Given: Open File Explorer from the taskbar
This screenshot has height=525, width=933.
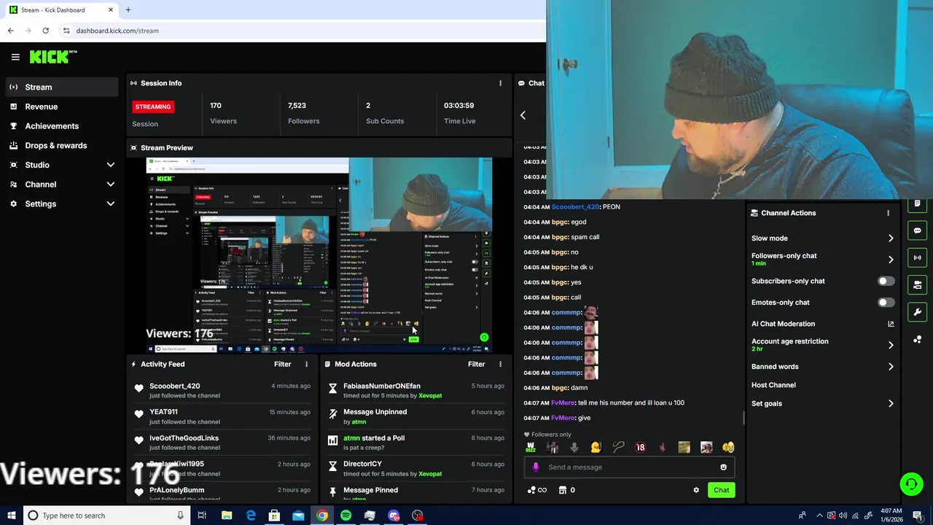Looking at the screenshot, I should pos(227,516).
